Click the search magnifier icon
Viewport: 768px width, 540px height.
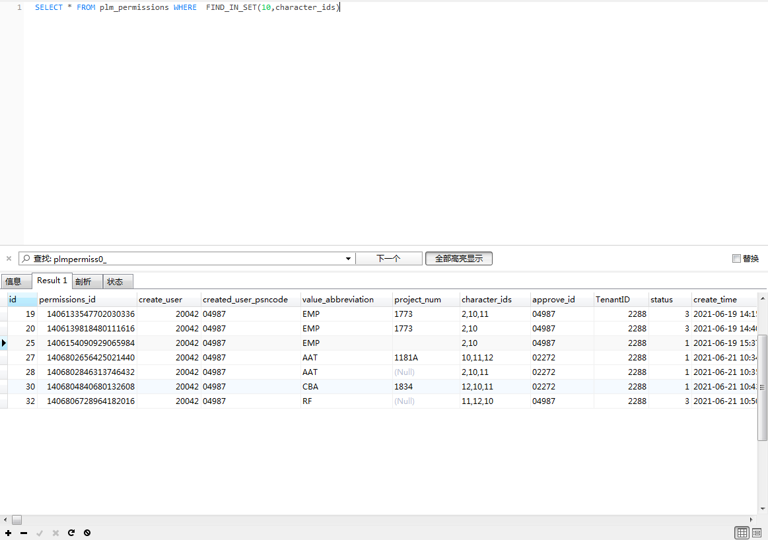coord(26,259)
